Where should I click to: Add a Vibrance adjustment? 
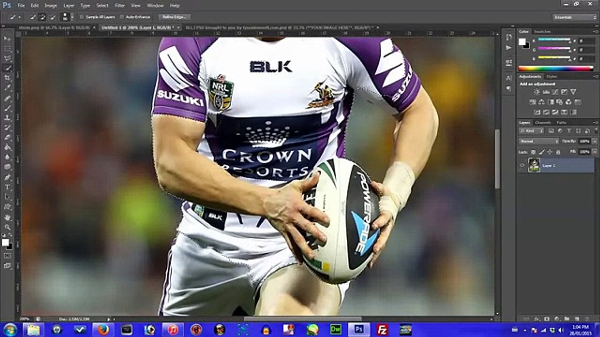573,92
